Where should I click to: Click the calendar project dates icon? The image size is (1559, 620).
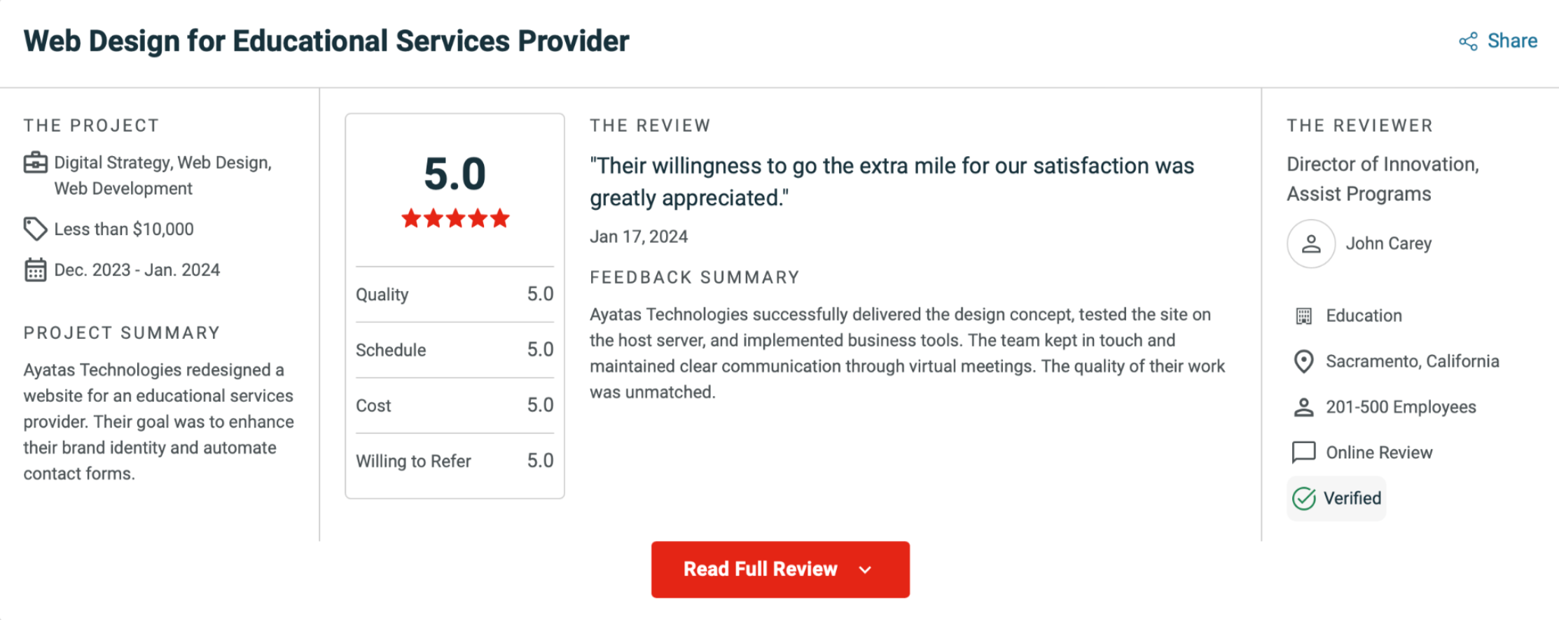pos(35,270)
